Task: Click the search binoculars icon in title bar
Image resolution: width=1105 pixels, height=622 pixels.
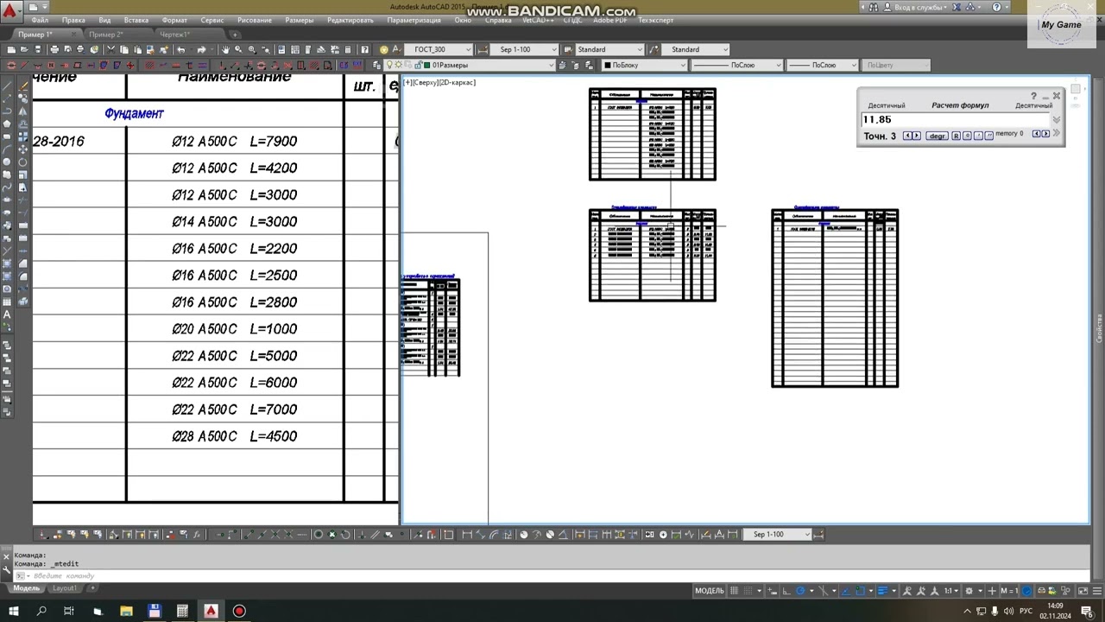Action: pyautogui.click(x=873, y=7)
